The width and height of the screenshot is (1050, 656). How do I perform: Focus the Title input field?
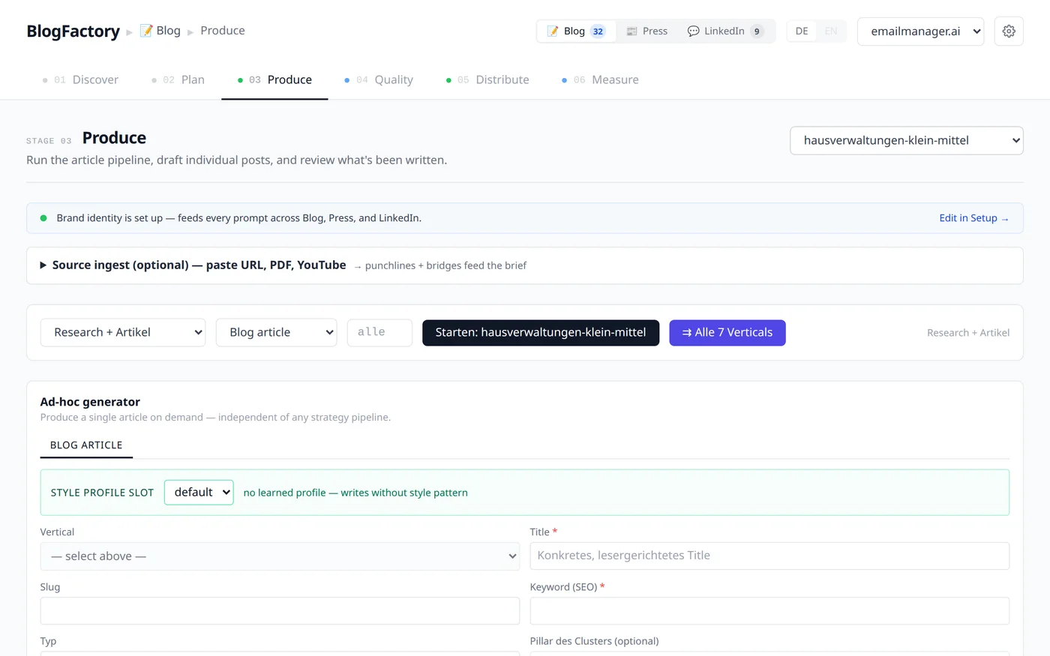tap(769, 556)
